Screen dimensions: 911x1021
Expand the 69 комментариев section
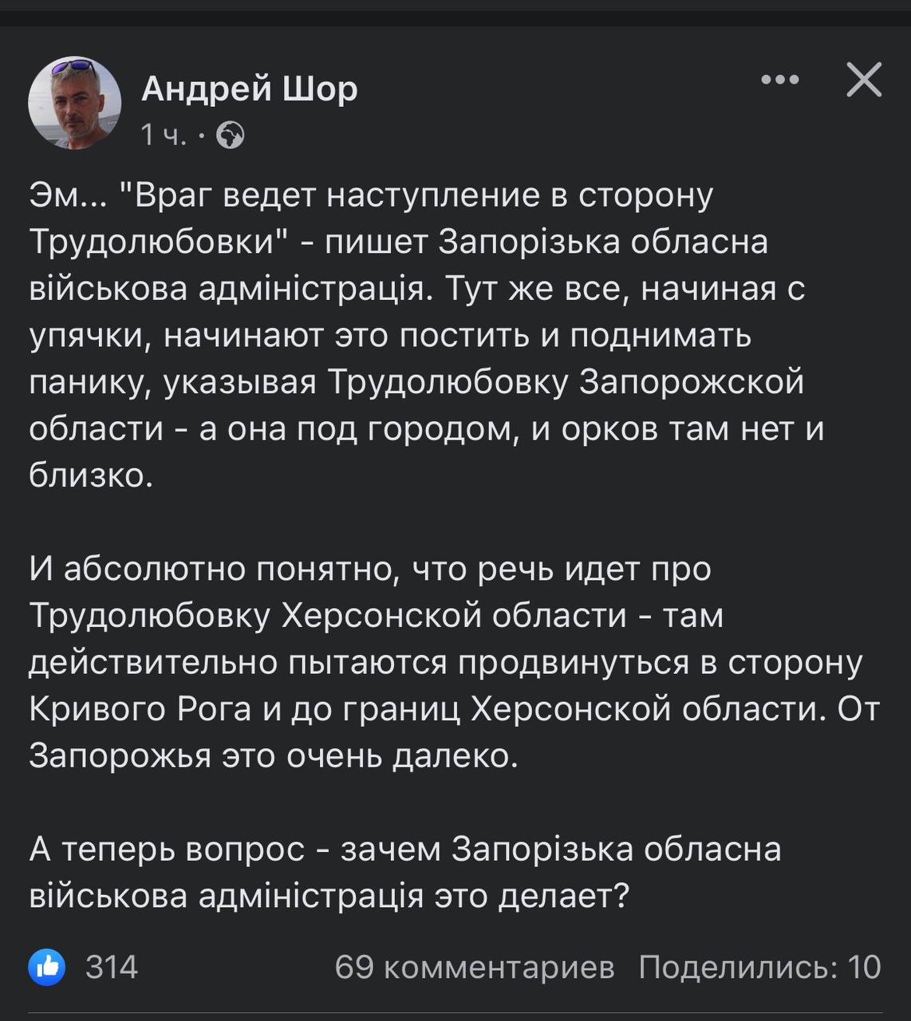(475, 968)
